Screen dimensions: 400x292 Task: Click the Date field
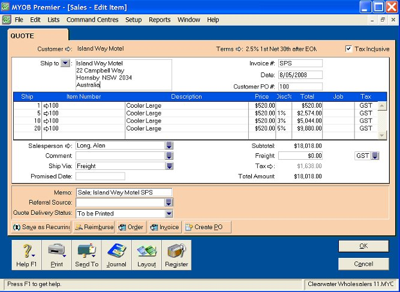tap(300, 75)
